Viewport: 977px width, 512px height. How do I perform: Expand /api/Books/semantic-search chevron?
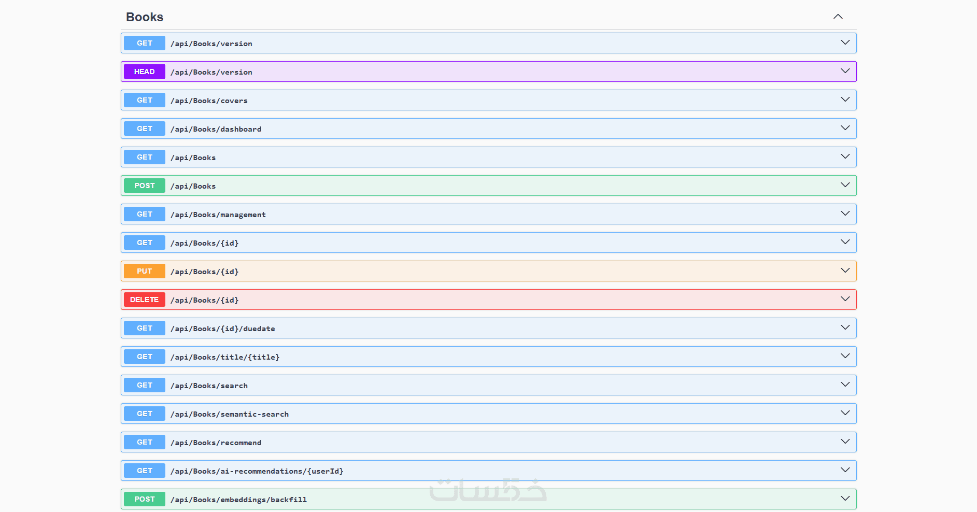tap(845, 413)
